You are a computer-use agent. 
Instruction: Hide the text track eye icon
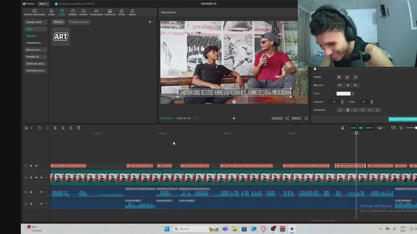pyautogui.click(x=36, y=166)
